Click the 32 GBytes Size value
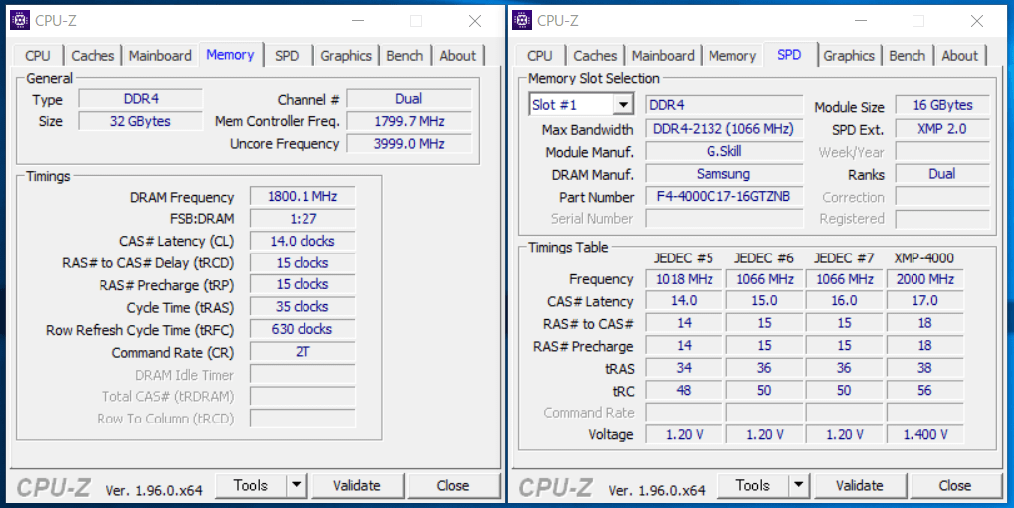 click(140, 121)
